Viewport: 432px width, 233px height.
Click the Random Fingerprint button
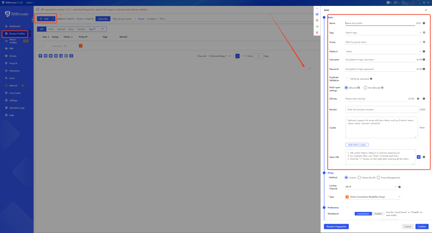pos(337,226)
